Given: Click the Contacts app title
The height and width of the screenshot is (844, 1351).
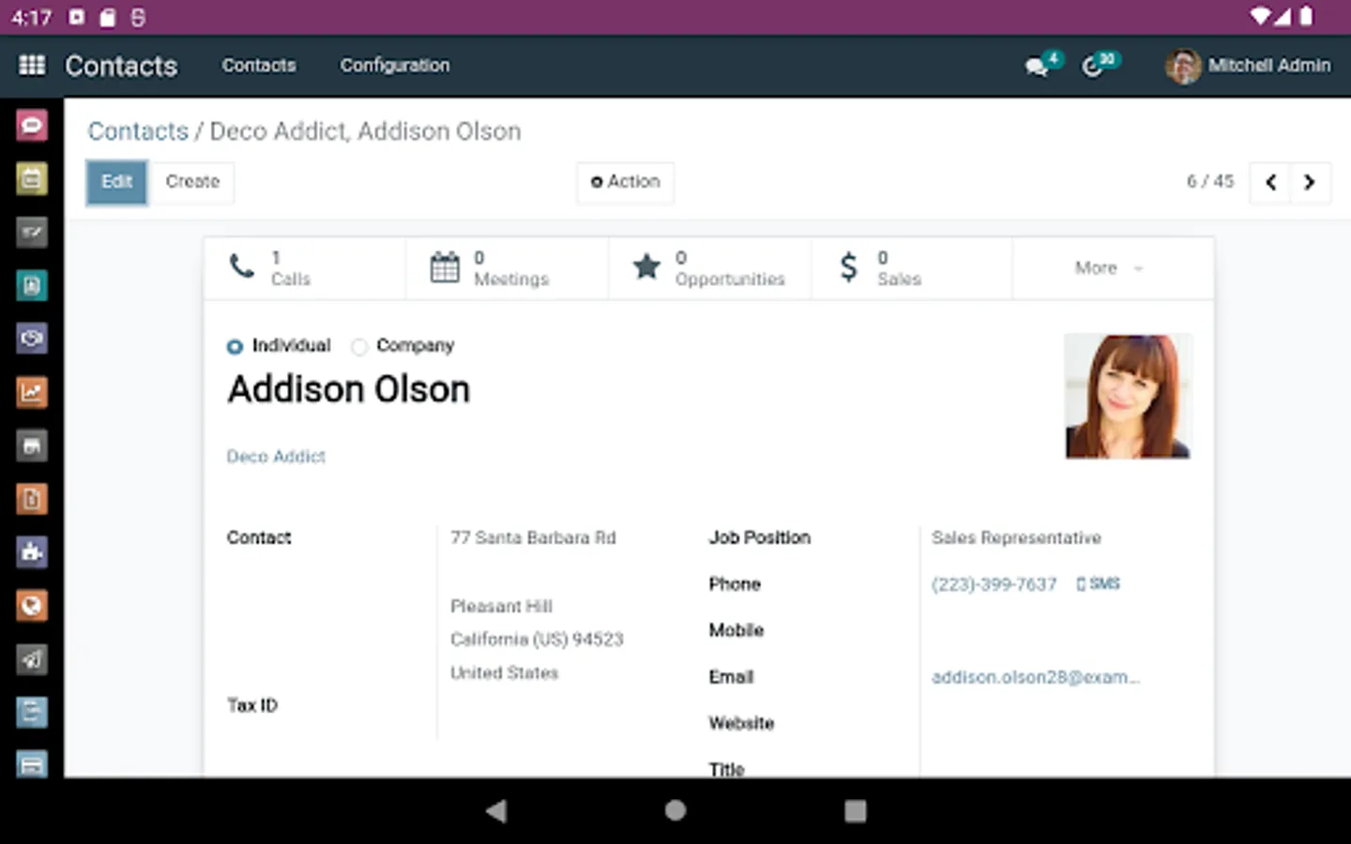Looking at the screenshot, I should pos(121,66).
